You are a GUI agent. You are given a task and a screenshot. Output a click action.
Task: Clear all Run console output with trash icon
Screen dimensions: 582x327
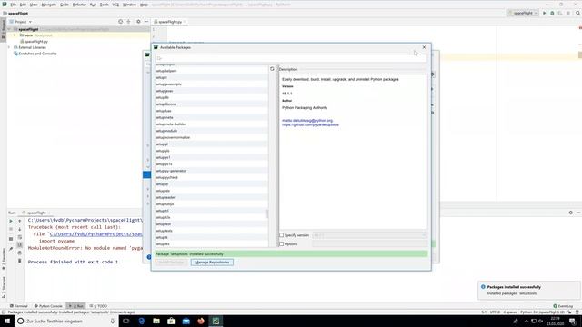pyautogui.click(x=20, y=261)
